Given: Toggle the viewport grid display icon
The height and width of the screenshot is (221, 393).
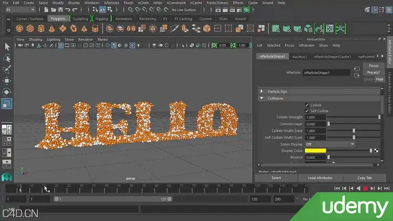Looking at the screenshot, I should (x=61, y=46).
